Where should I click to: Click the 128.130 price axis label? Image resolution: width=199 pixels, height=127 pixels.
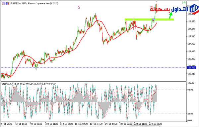[191, 21]
